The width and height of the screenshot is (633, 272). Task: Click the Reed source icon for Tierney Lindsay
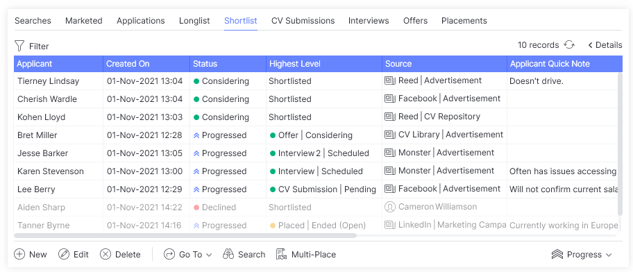tap(390, 80)
